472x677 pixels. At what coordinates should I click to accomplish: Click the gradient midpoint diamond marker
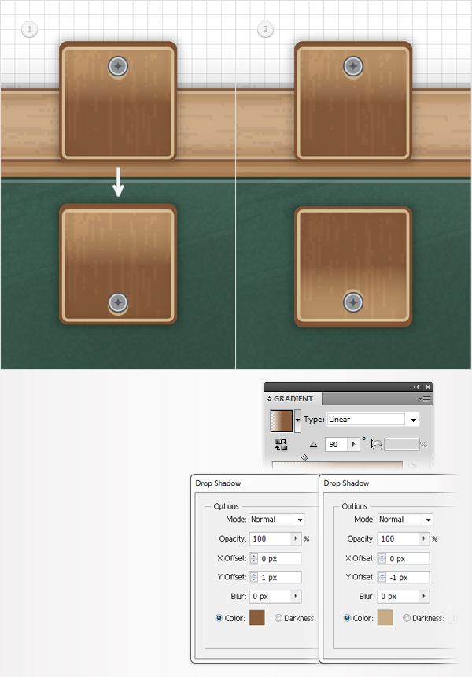point(304,457)
